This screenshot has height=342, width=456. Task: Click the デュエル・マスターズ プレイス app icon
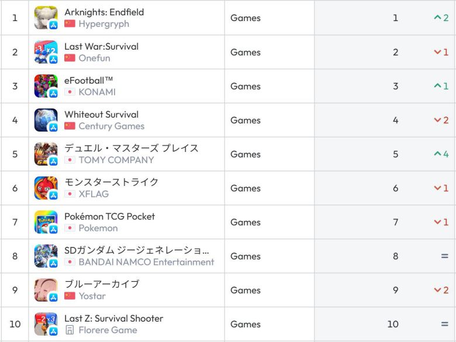46,154
